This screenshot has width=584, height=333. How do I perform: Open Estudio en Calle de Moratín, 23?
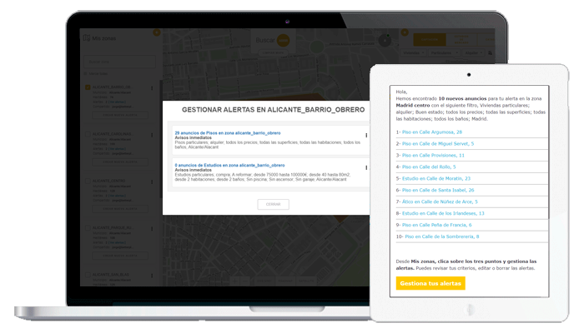tap(436, 178)
